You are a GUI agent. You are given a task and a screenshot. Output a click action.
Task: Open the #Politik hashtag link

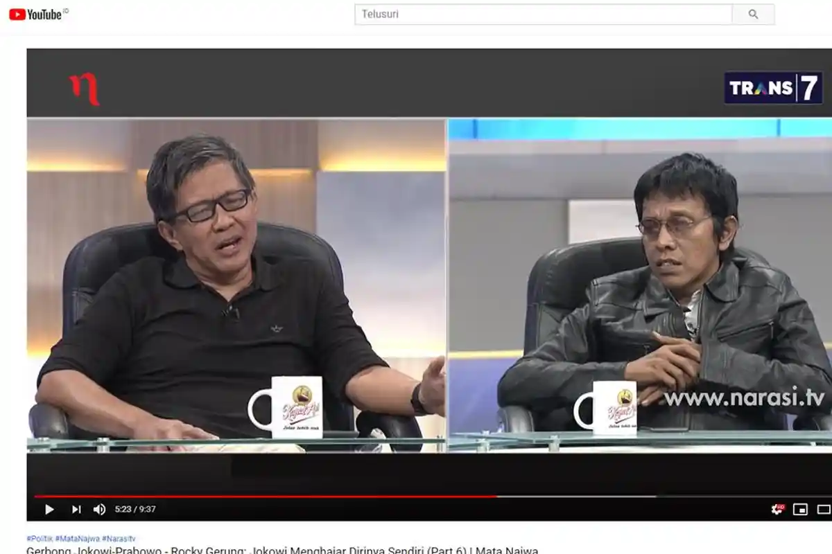[40, 538]
